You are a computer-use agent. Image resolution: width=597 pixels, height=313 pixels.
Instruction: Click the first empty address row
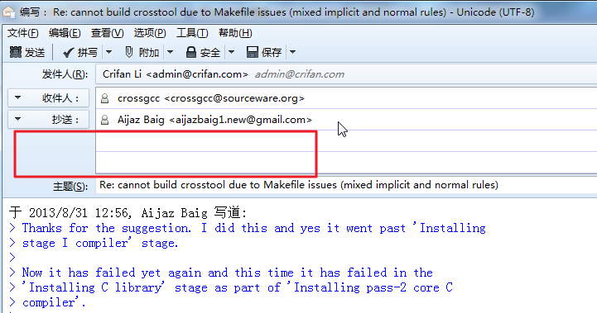pos(346,141)
